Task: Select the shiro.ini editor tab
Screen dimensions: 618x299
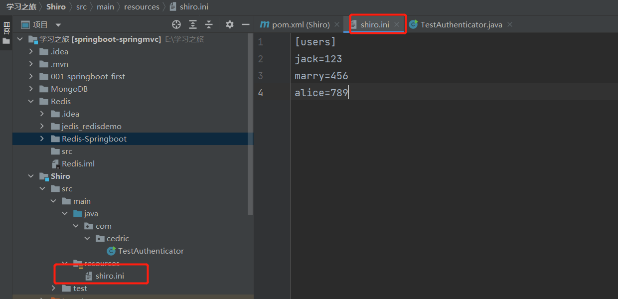Action: [375, 24]
